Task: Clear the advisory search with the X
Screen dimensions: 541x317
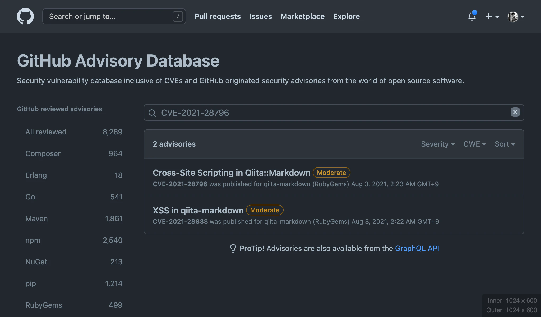Action: 515,112
